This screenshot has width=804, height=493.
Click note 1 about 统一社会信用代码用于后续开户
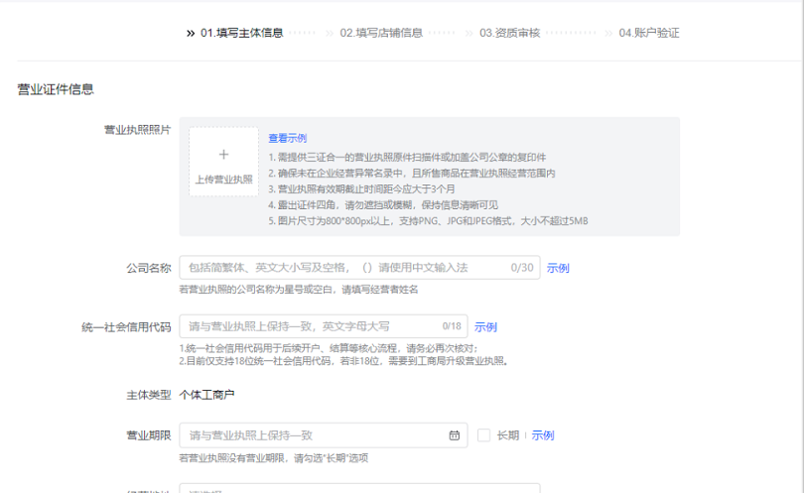[329, 348]
